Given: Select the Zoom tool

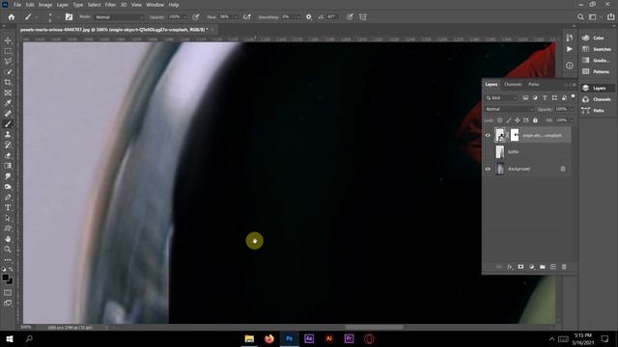Looking at the screenshot, I should tap(8, 249).
